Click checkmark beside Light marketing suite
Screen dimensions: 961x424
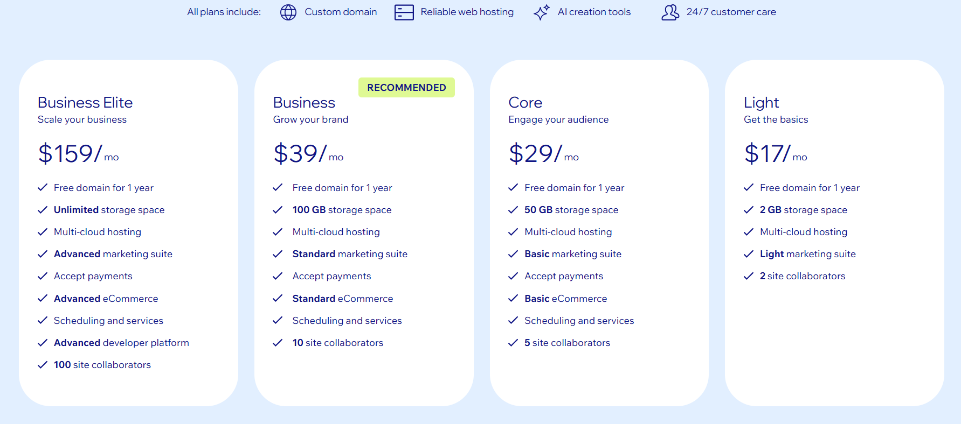pyautogui.click(x=749, y=254)
